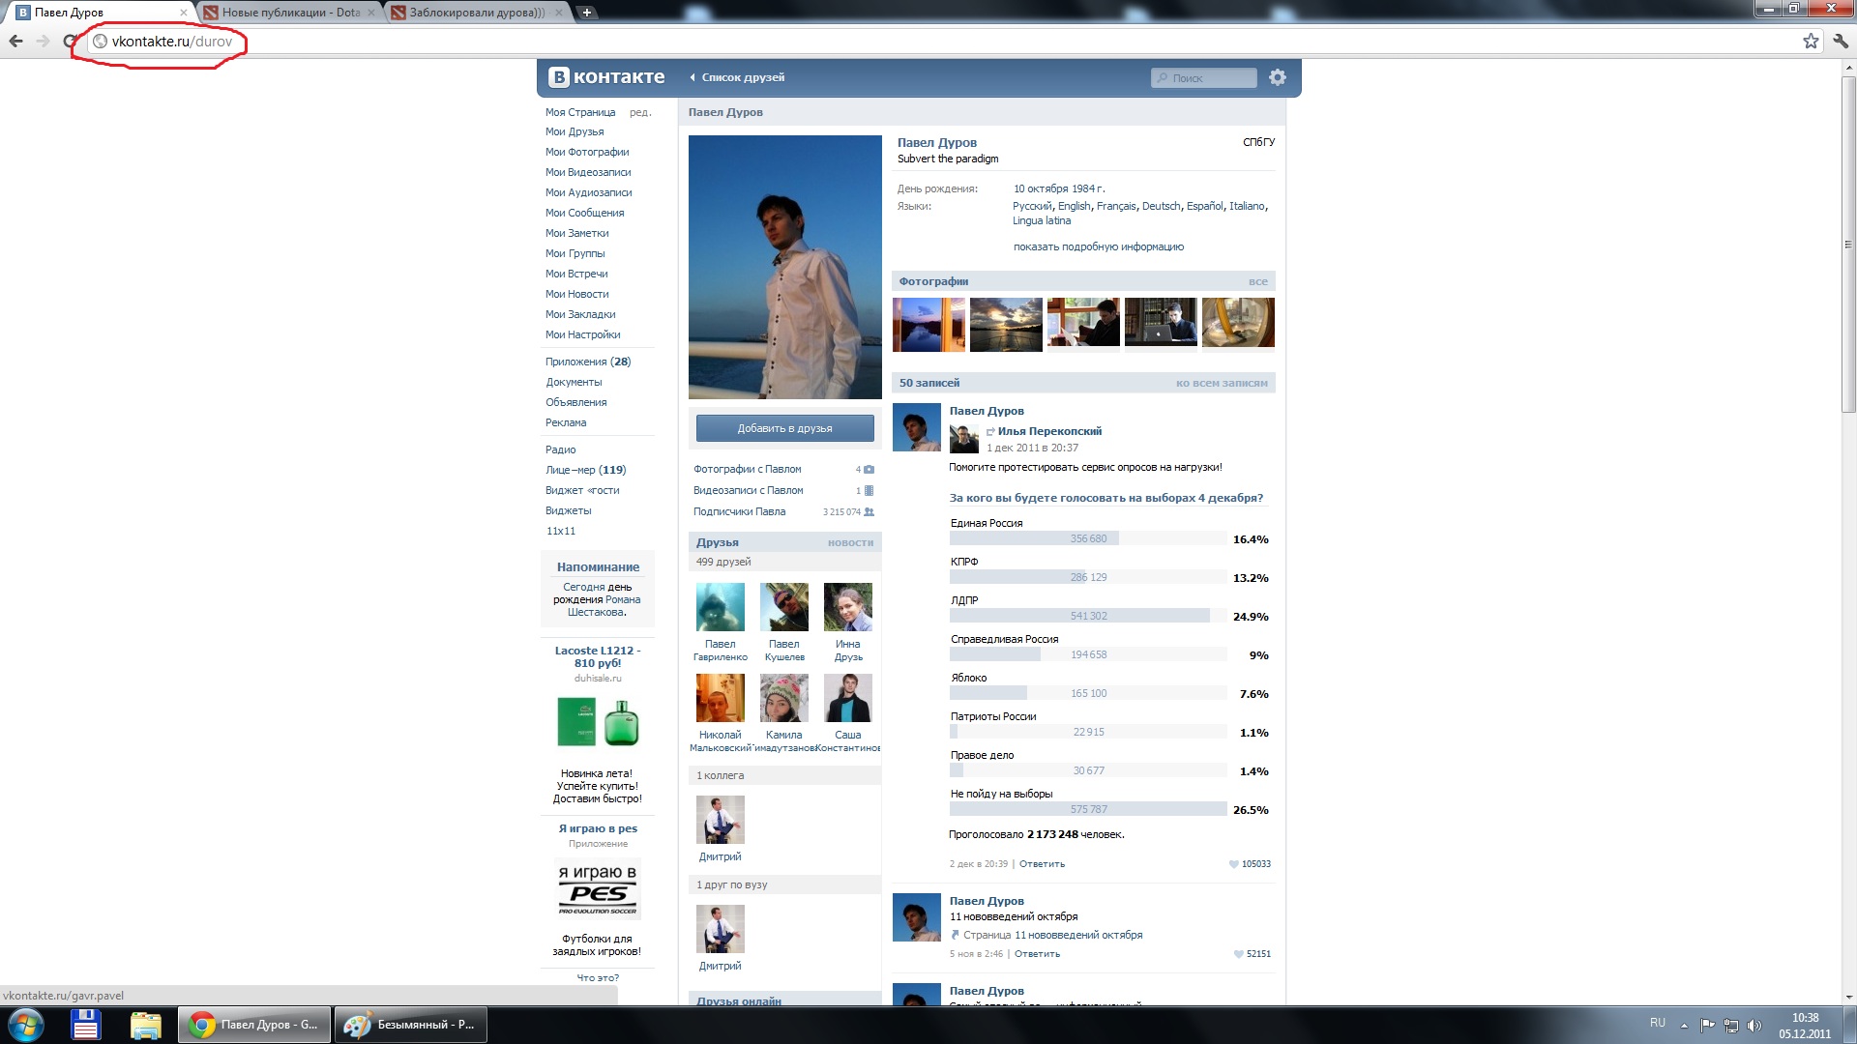Open Безымянный Paint window in taskbar

[411, 1025]
